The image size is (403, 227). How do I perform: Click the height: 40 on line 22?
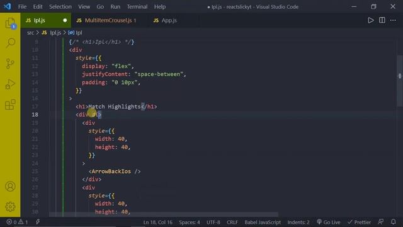tap(113, 147)
